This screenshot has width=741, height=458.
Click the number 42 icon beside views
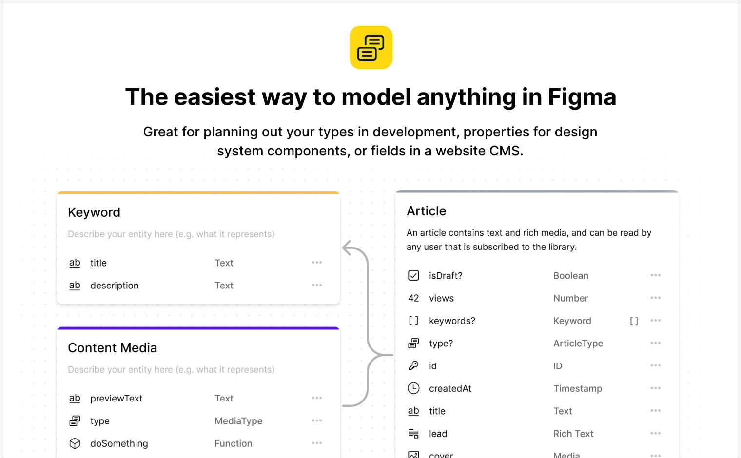pyautogui.click(x=413, y=298)
